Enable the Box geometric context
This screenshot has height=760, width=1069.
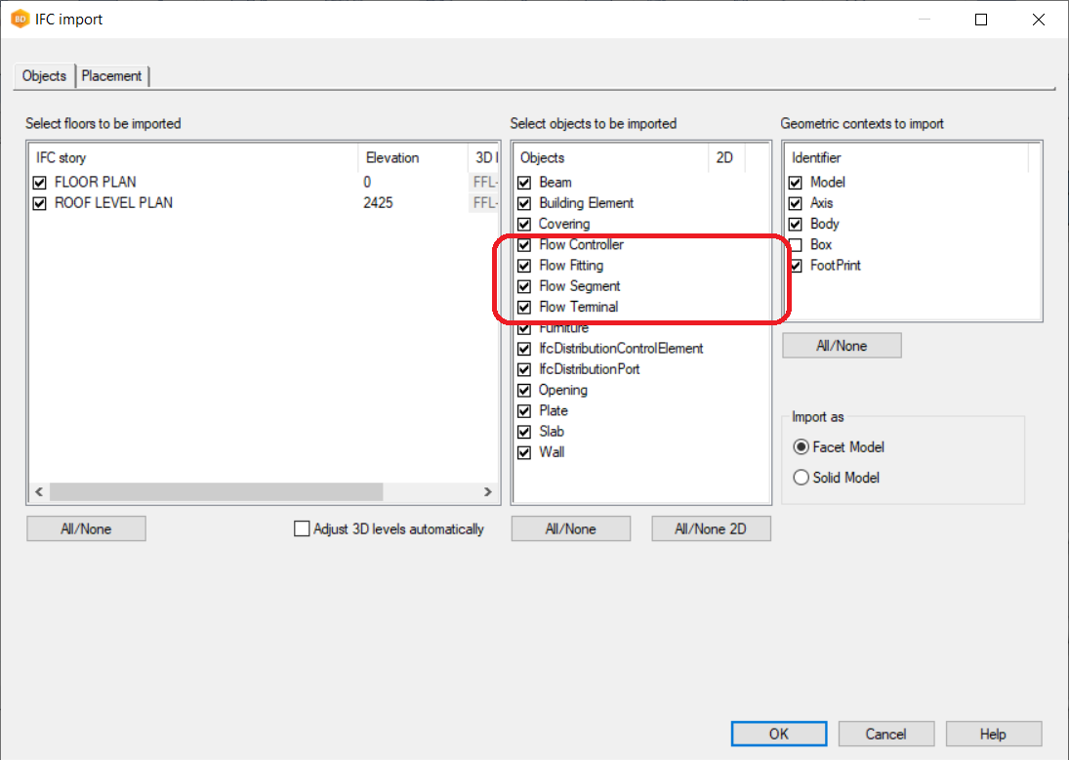pyautogui.click(x=796, y=245)
